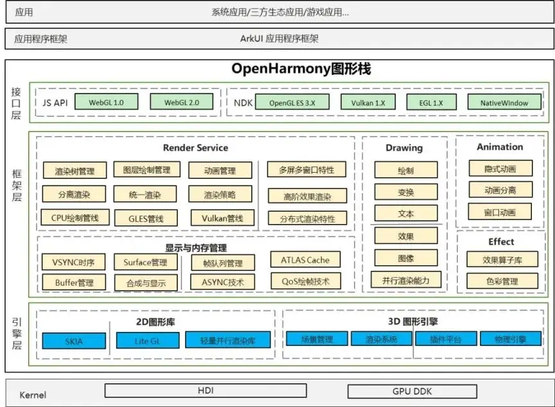Click the HDI box in Kernel
The height and width of the screenshot is (407, 555).
[x=206, y=391]
